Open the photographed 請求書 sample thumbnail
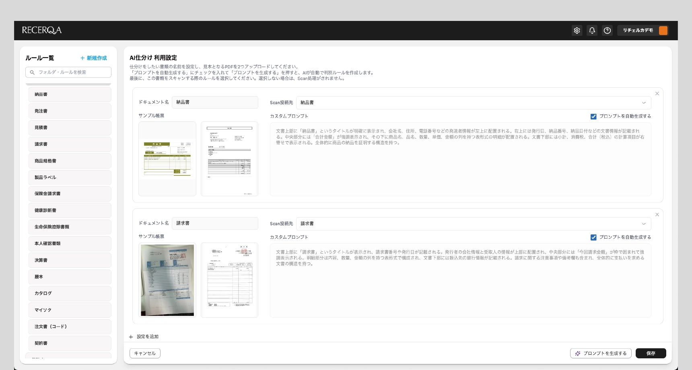692x370 pixels. point(167,280)
